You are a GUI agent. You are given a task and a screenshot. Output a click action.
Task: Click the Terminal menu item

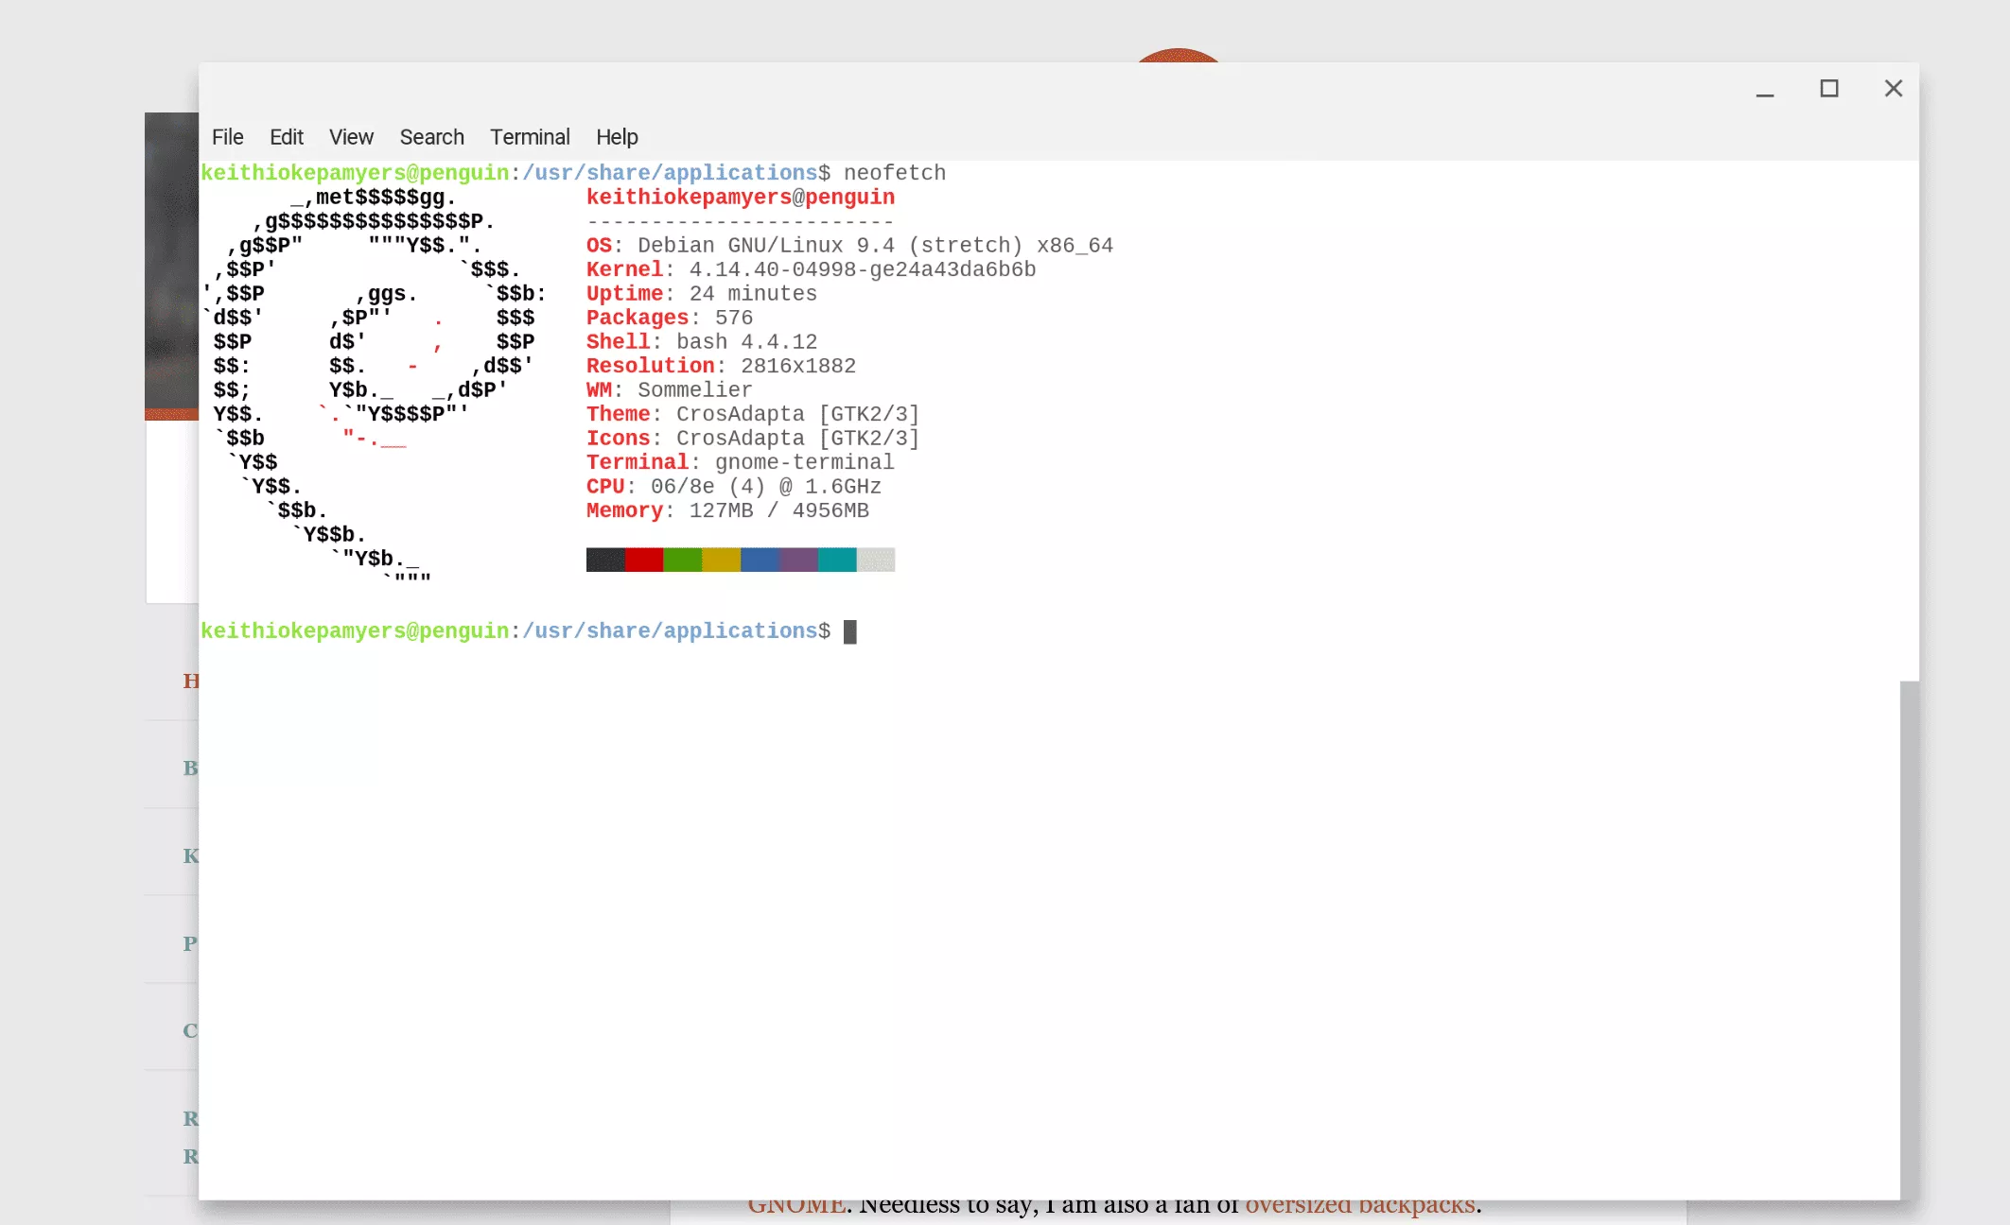click(x=529, y=136)
